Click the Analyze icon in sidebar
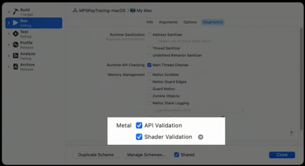Screen dimensions: 305x166 coord(16,56)
